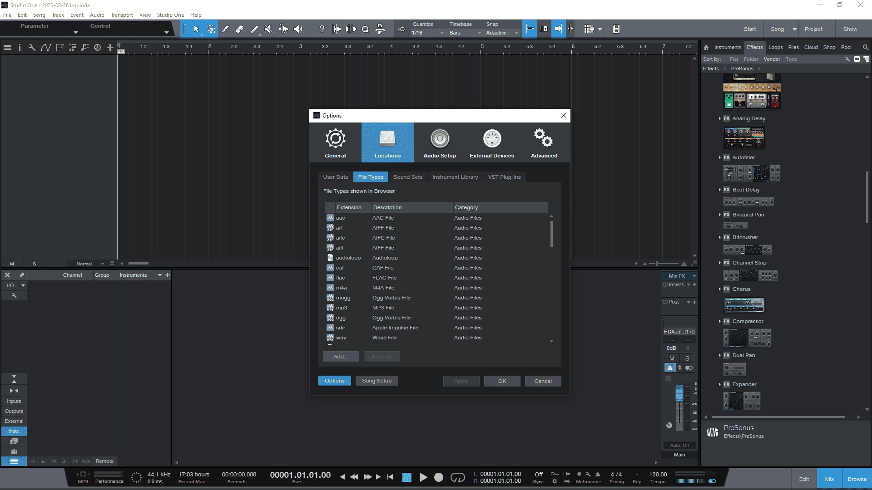Open the File menu
This screenshot has width=872, height=490.
pos(7,15)
